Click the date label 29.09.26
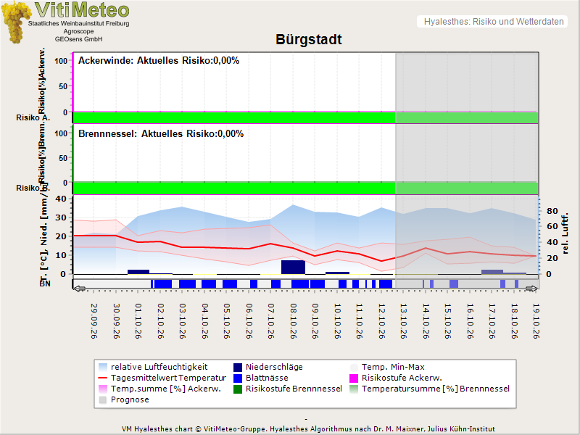580x435 pixels. (94, 321)
